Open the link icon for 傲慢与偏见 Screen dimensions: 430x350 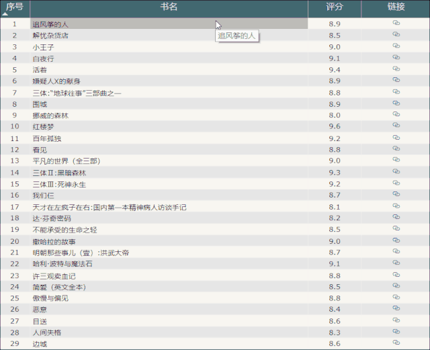pos(396,297)
